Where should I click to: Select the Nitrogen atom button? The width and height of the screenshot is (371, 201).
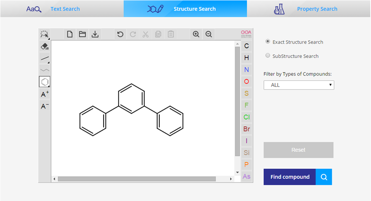(x=246, y=69)
